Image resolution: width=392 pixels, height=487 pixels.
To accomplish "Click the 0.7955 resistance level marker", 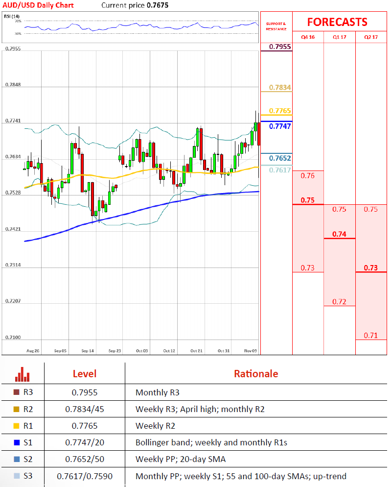I will pyautogui.click(x=280, y=47).
